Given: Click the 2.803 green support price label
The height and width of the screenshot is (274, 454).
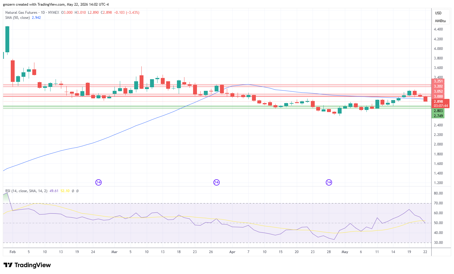Looking at the screenshot, I should click(438, 111).
